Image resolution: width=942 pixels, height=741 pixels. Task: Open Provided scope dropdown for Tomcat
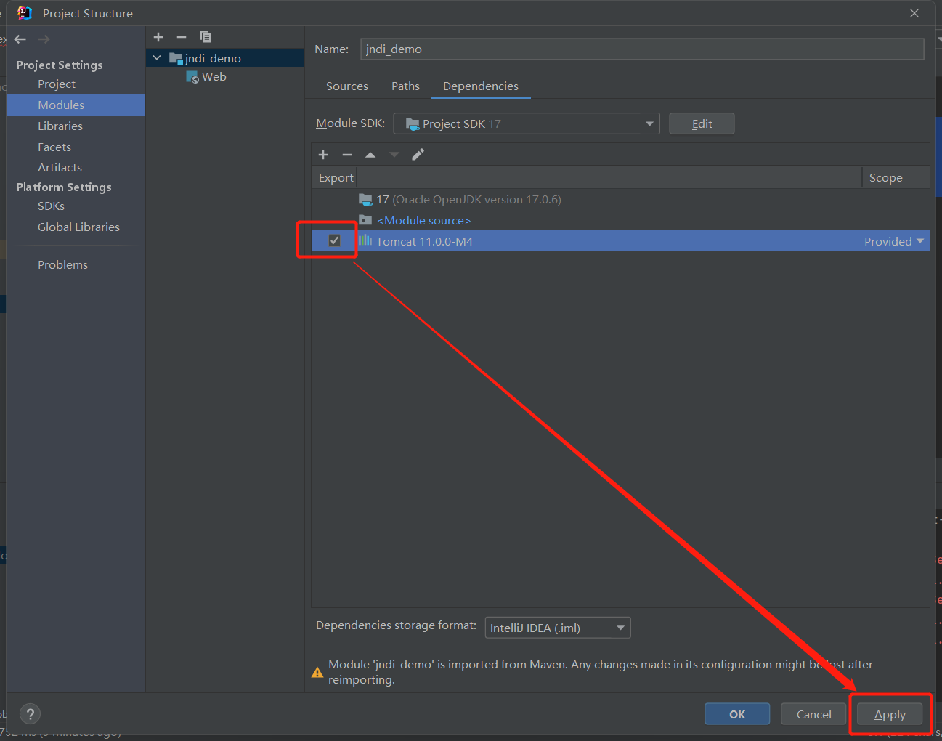point(894,241)
